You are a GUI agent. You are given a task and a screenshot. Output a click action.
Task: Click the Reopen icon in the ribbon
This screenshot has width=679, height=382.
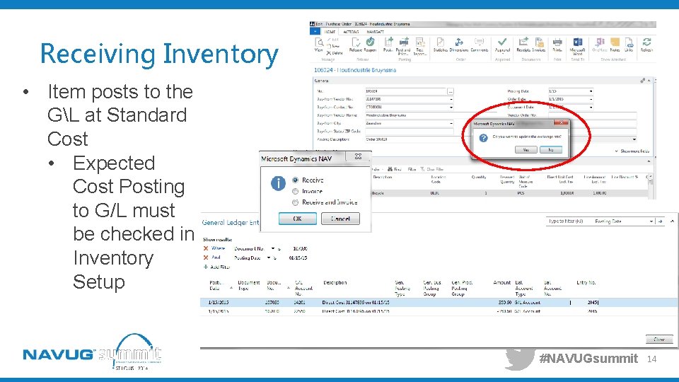[x=370, y=45]
